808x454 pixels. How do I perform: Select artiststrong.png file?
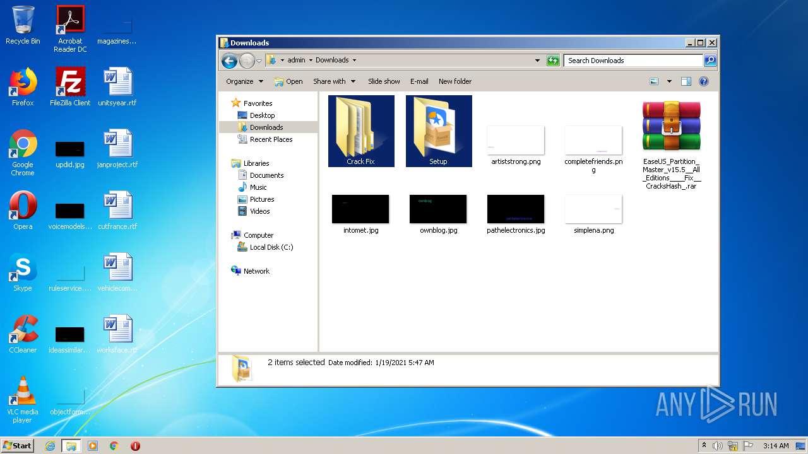[516, 146]
